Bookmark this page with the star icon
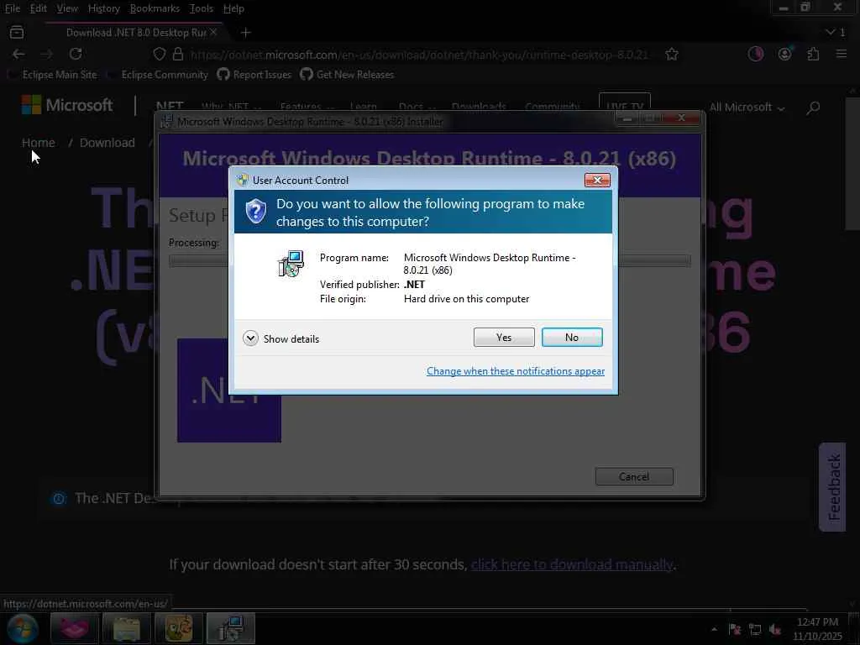This screenshot has height=645, width=860. (x=672, y=55)
